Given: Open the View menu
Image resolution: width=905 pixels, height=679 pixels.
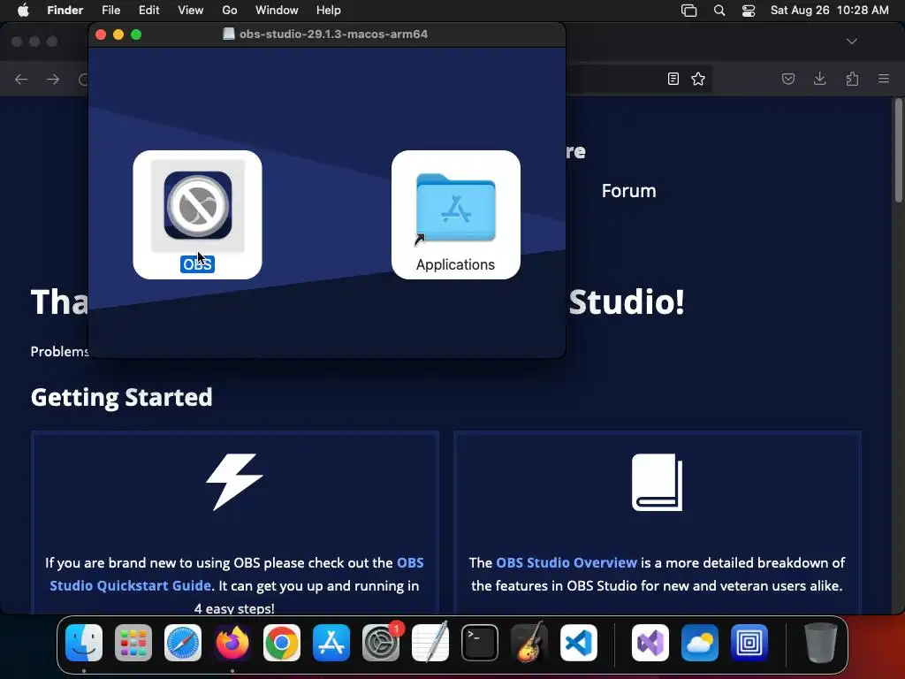Looking at the screenshot, I should click(191, 11).
